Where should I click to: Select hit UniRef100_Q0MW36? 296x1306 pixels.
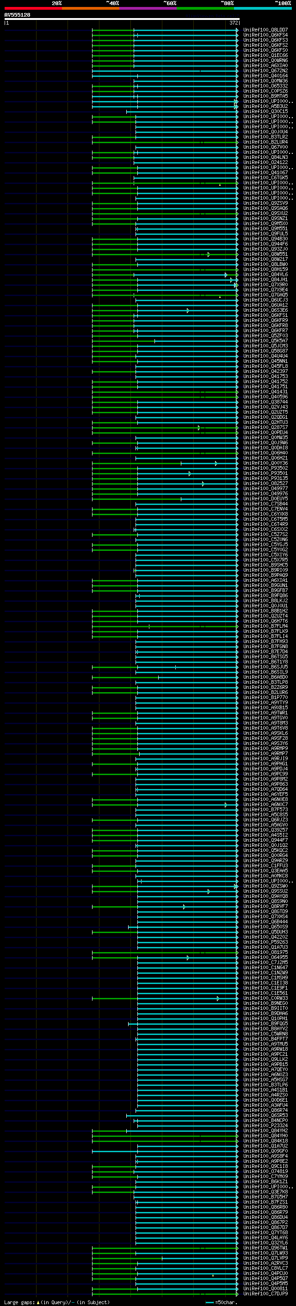(265, 81)
